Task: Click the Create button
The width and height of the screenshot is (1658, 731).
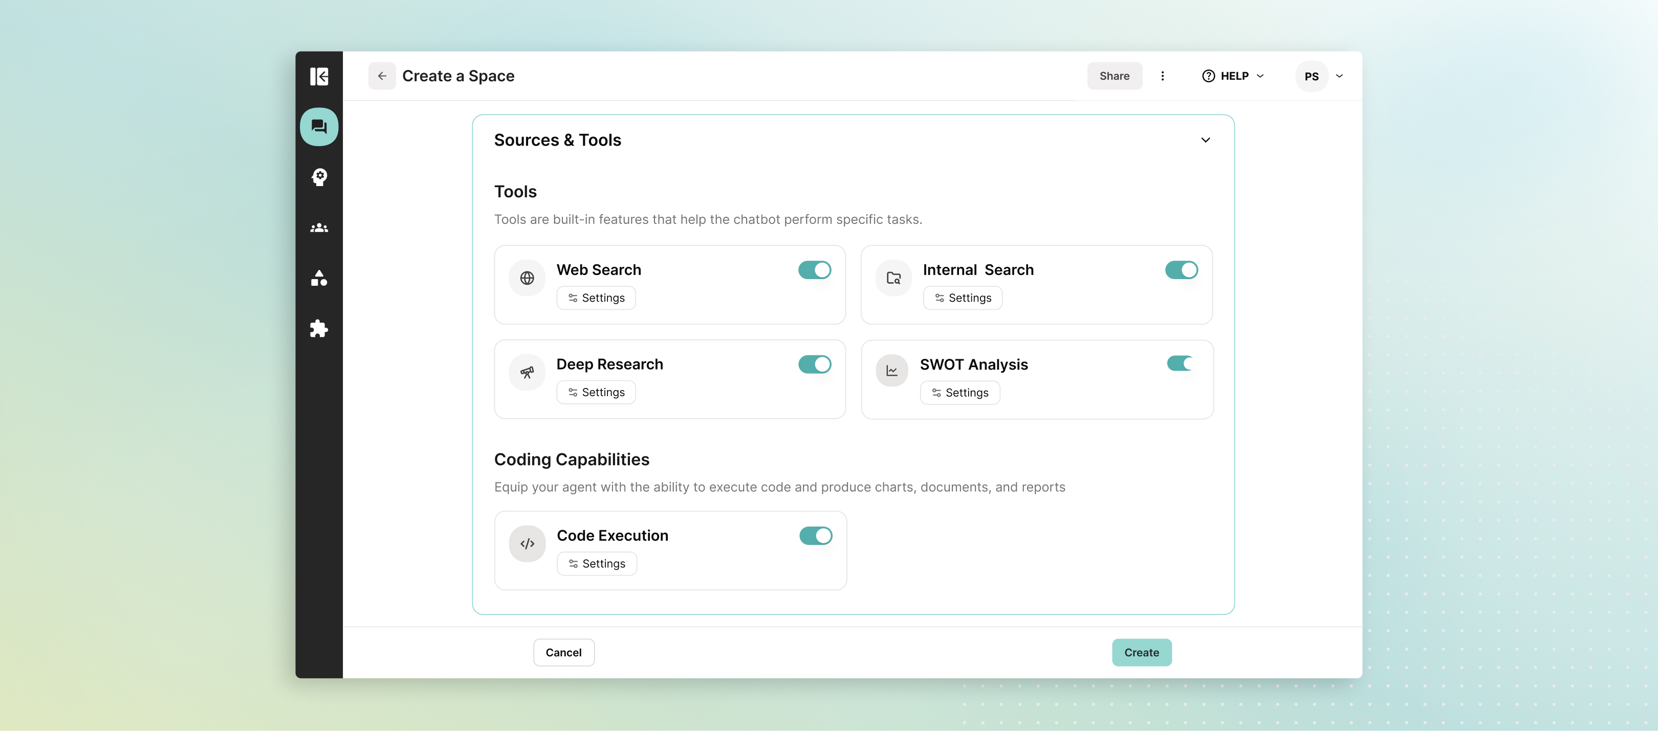Action: pos(1141,653)
